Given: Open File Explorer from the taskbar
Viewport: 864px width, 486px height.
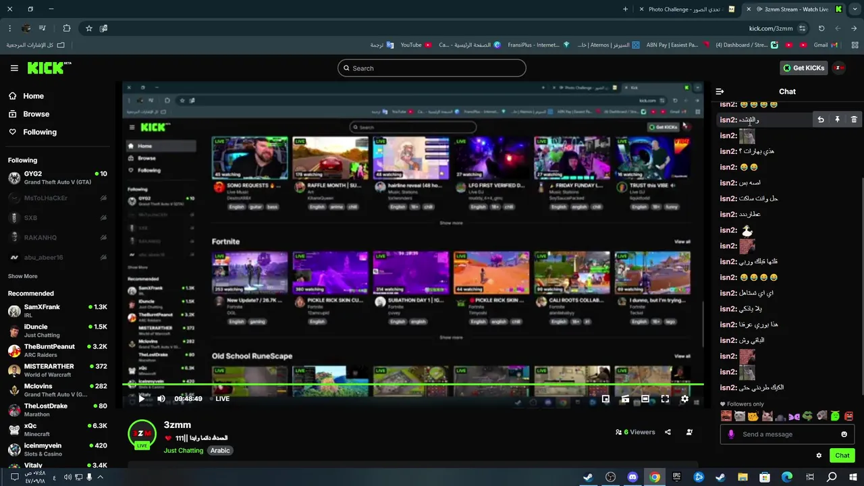Looking at the screenshot, I should coord(742,477).
